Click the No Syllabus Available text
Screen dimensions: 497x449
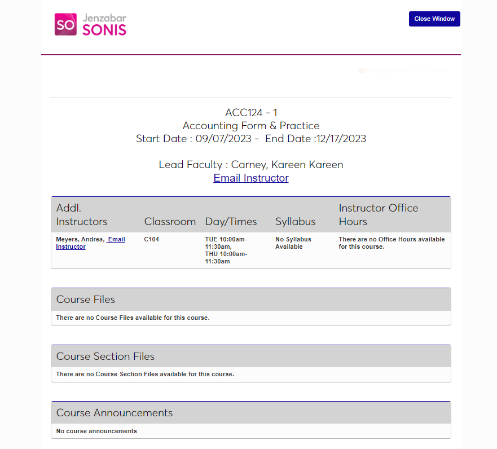(292, 243)
